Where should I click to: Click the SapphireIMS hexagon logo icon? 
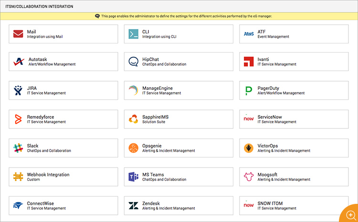[x=133, y=119]
